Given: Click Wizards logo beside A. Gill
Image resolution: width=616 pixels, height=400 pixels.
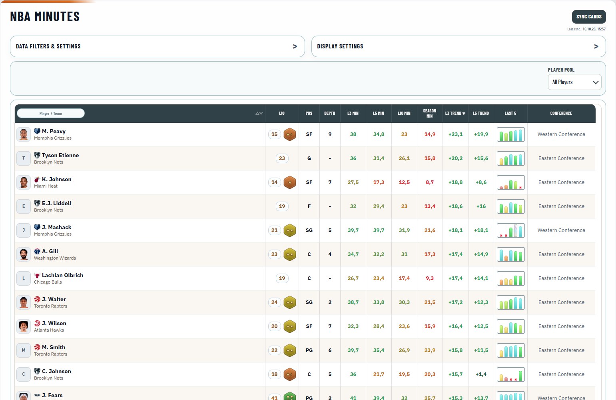Looking at the screenshot, I should coord(37,251).
